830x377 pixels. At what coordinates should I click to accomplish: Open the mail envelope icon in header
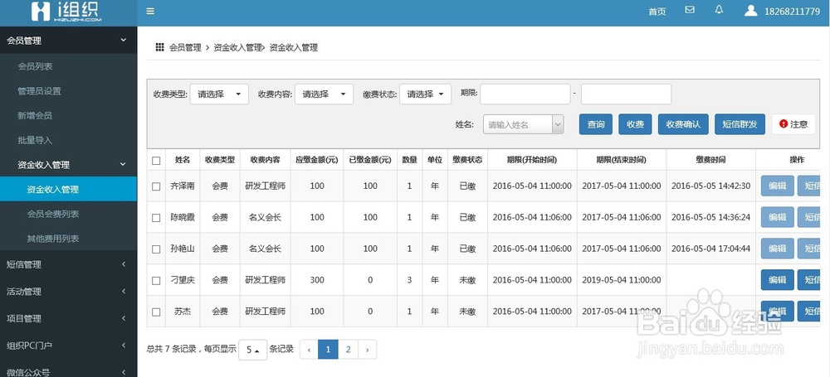coord(690,10)
